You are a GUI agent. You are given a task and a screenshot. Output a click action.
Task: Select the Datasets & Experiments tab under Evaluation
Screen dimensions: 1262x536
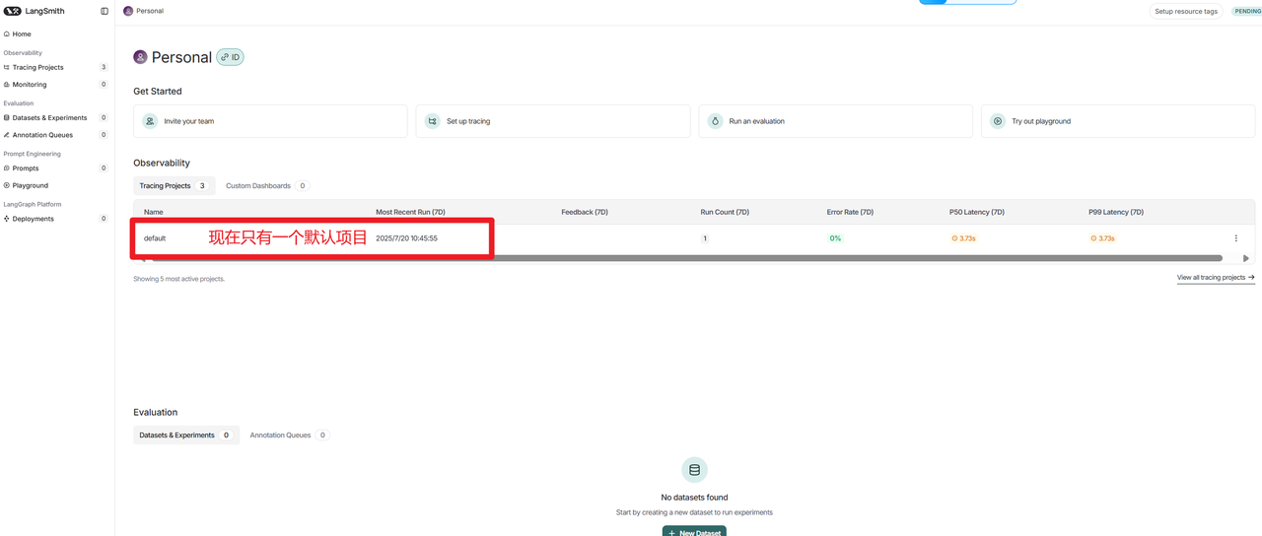click(x=186, y=435)
